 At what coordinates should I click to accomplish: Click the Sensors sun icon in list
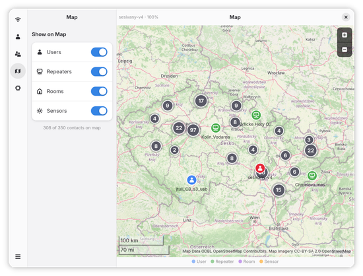pyautogui.click(x=40, y=111)
